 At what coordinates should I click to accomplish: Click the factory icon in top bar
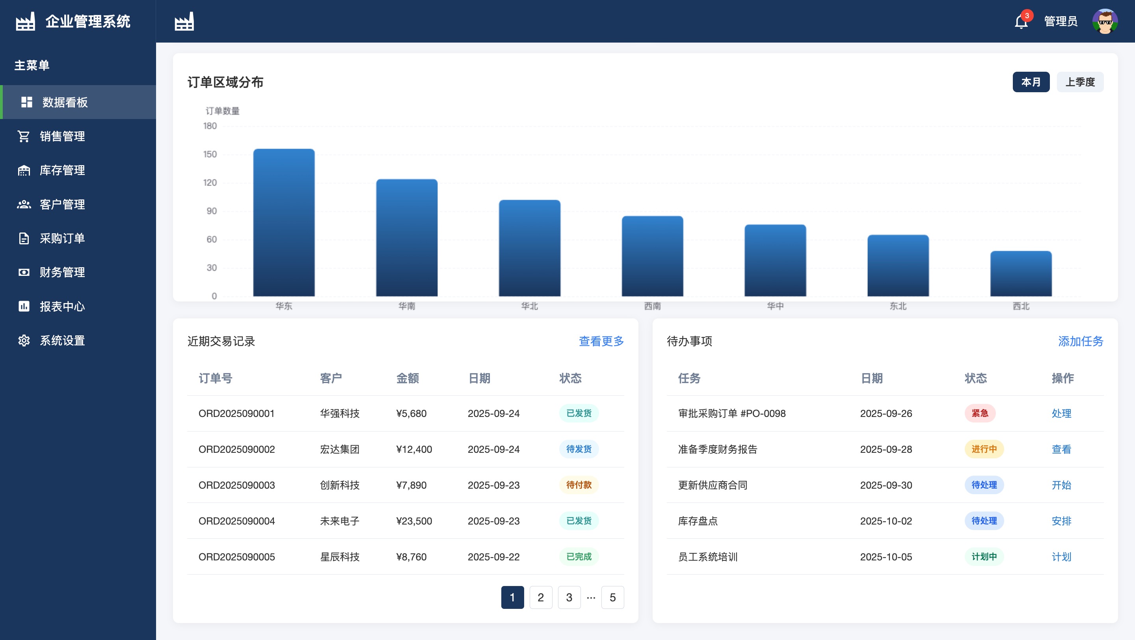coord(184,22)
